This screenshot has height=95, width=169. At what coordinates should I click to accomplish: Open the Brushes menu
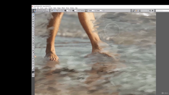(x=50, y=8)
